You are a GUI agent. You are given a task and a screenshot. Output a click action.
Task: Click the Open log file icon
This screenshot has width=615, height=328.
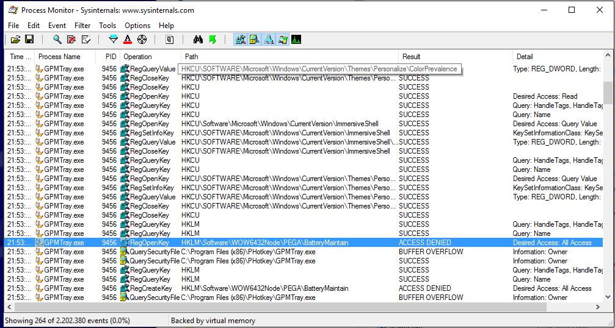15,40
